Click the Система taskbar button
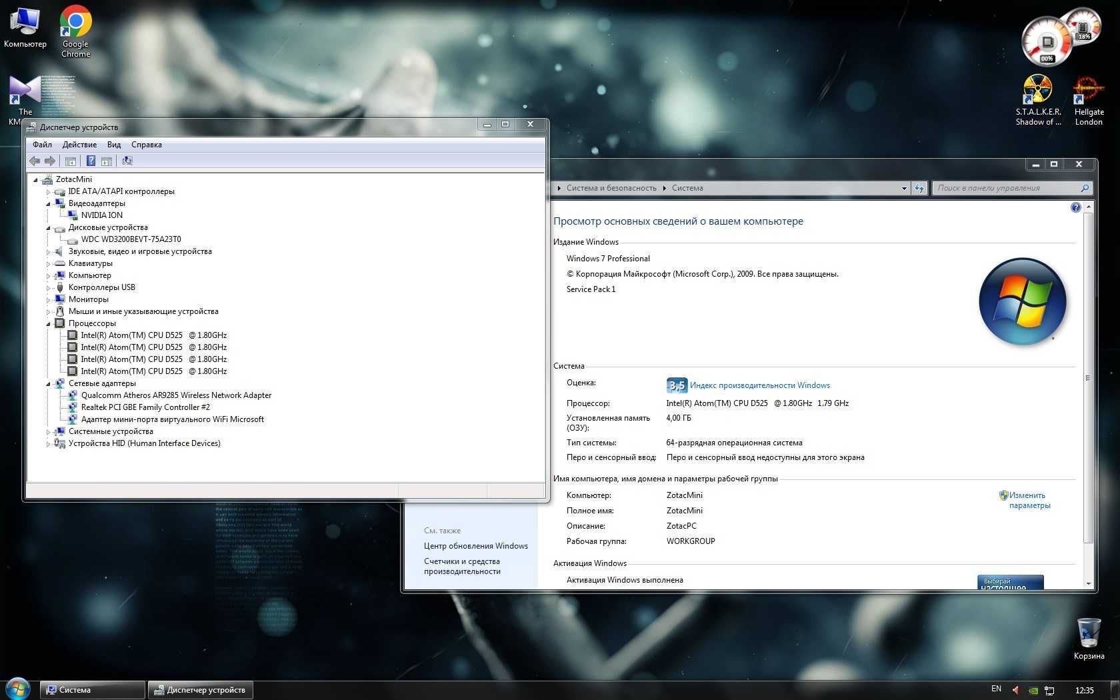Viewport: 1120px width, 700px height. click(x=92, y=690)
